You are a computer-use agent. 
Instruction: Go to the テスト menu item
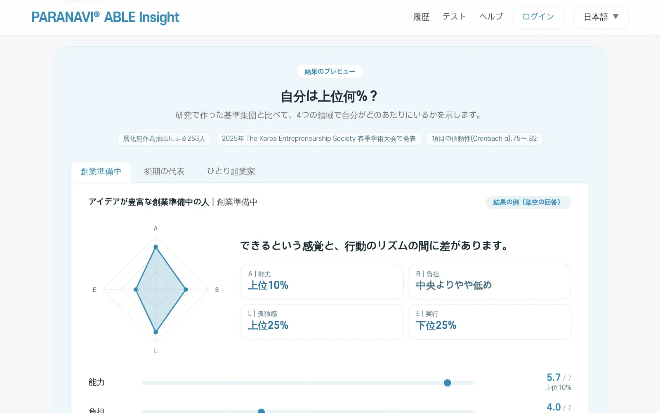point(454,17)
